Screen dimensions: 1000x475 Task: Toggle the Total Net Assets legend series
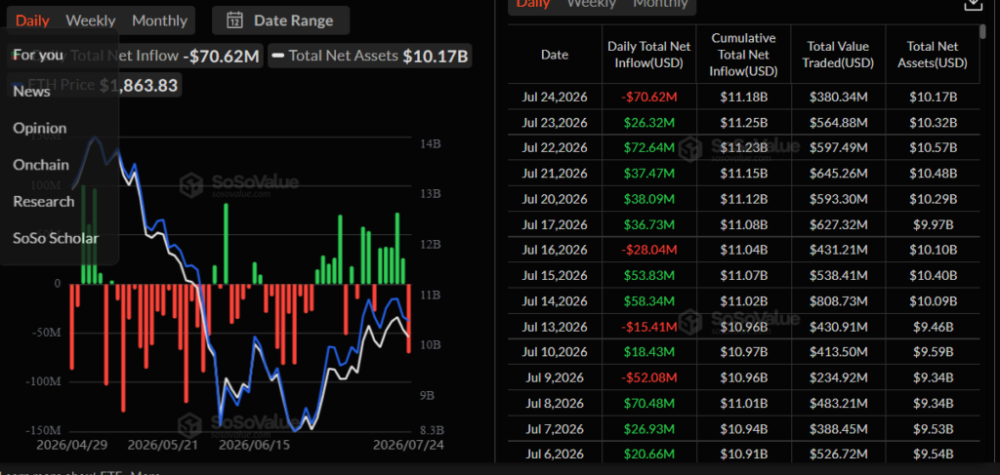pos(368,56)
